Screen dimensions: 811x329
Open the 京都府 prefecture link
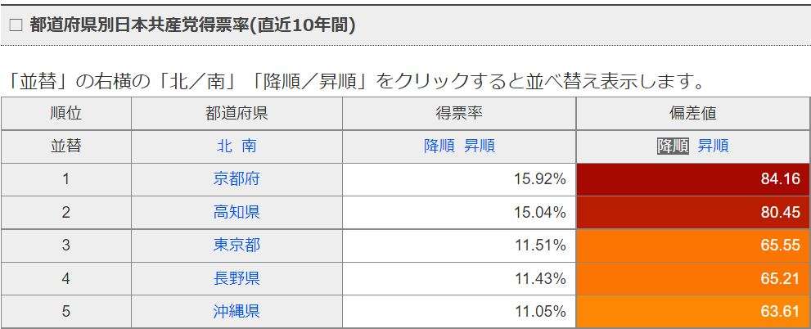(237, 179)
